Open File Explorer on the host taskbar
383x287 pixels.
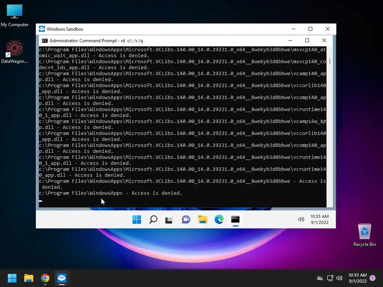[28, 278]
